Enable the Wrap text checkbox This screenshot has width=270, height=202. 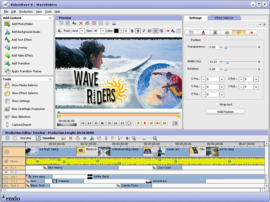[216, 104]
